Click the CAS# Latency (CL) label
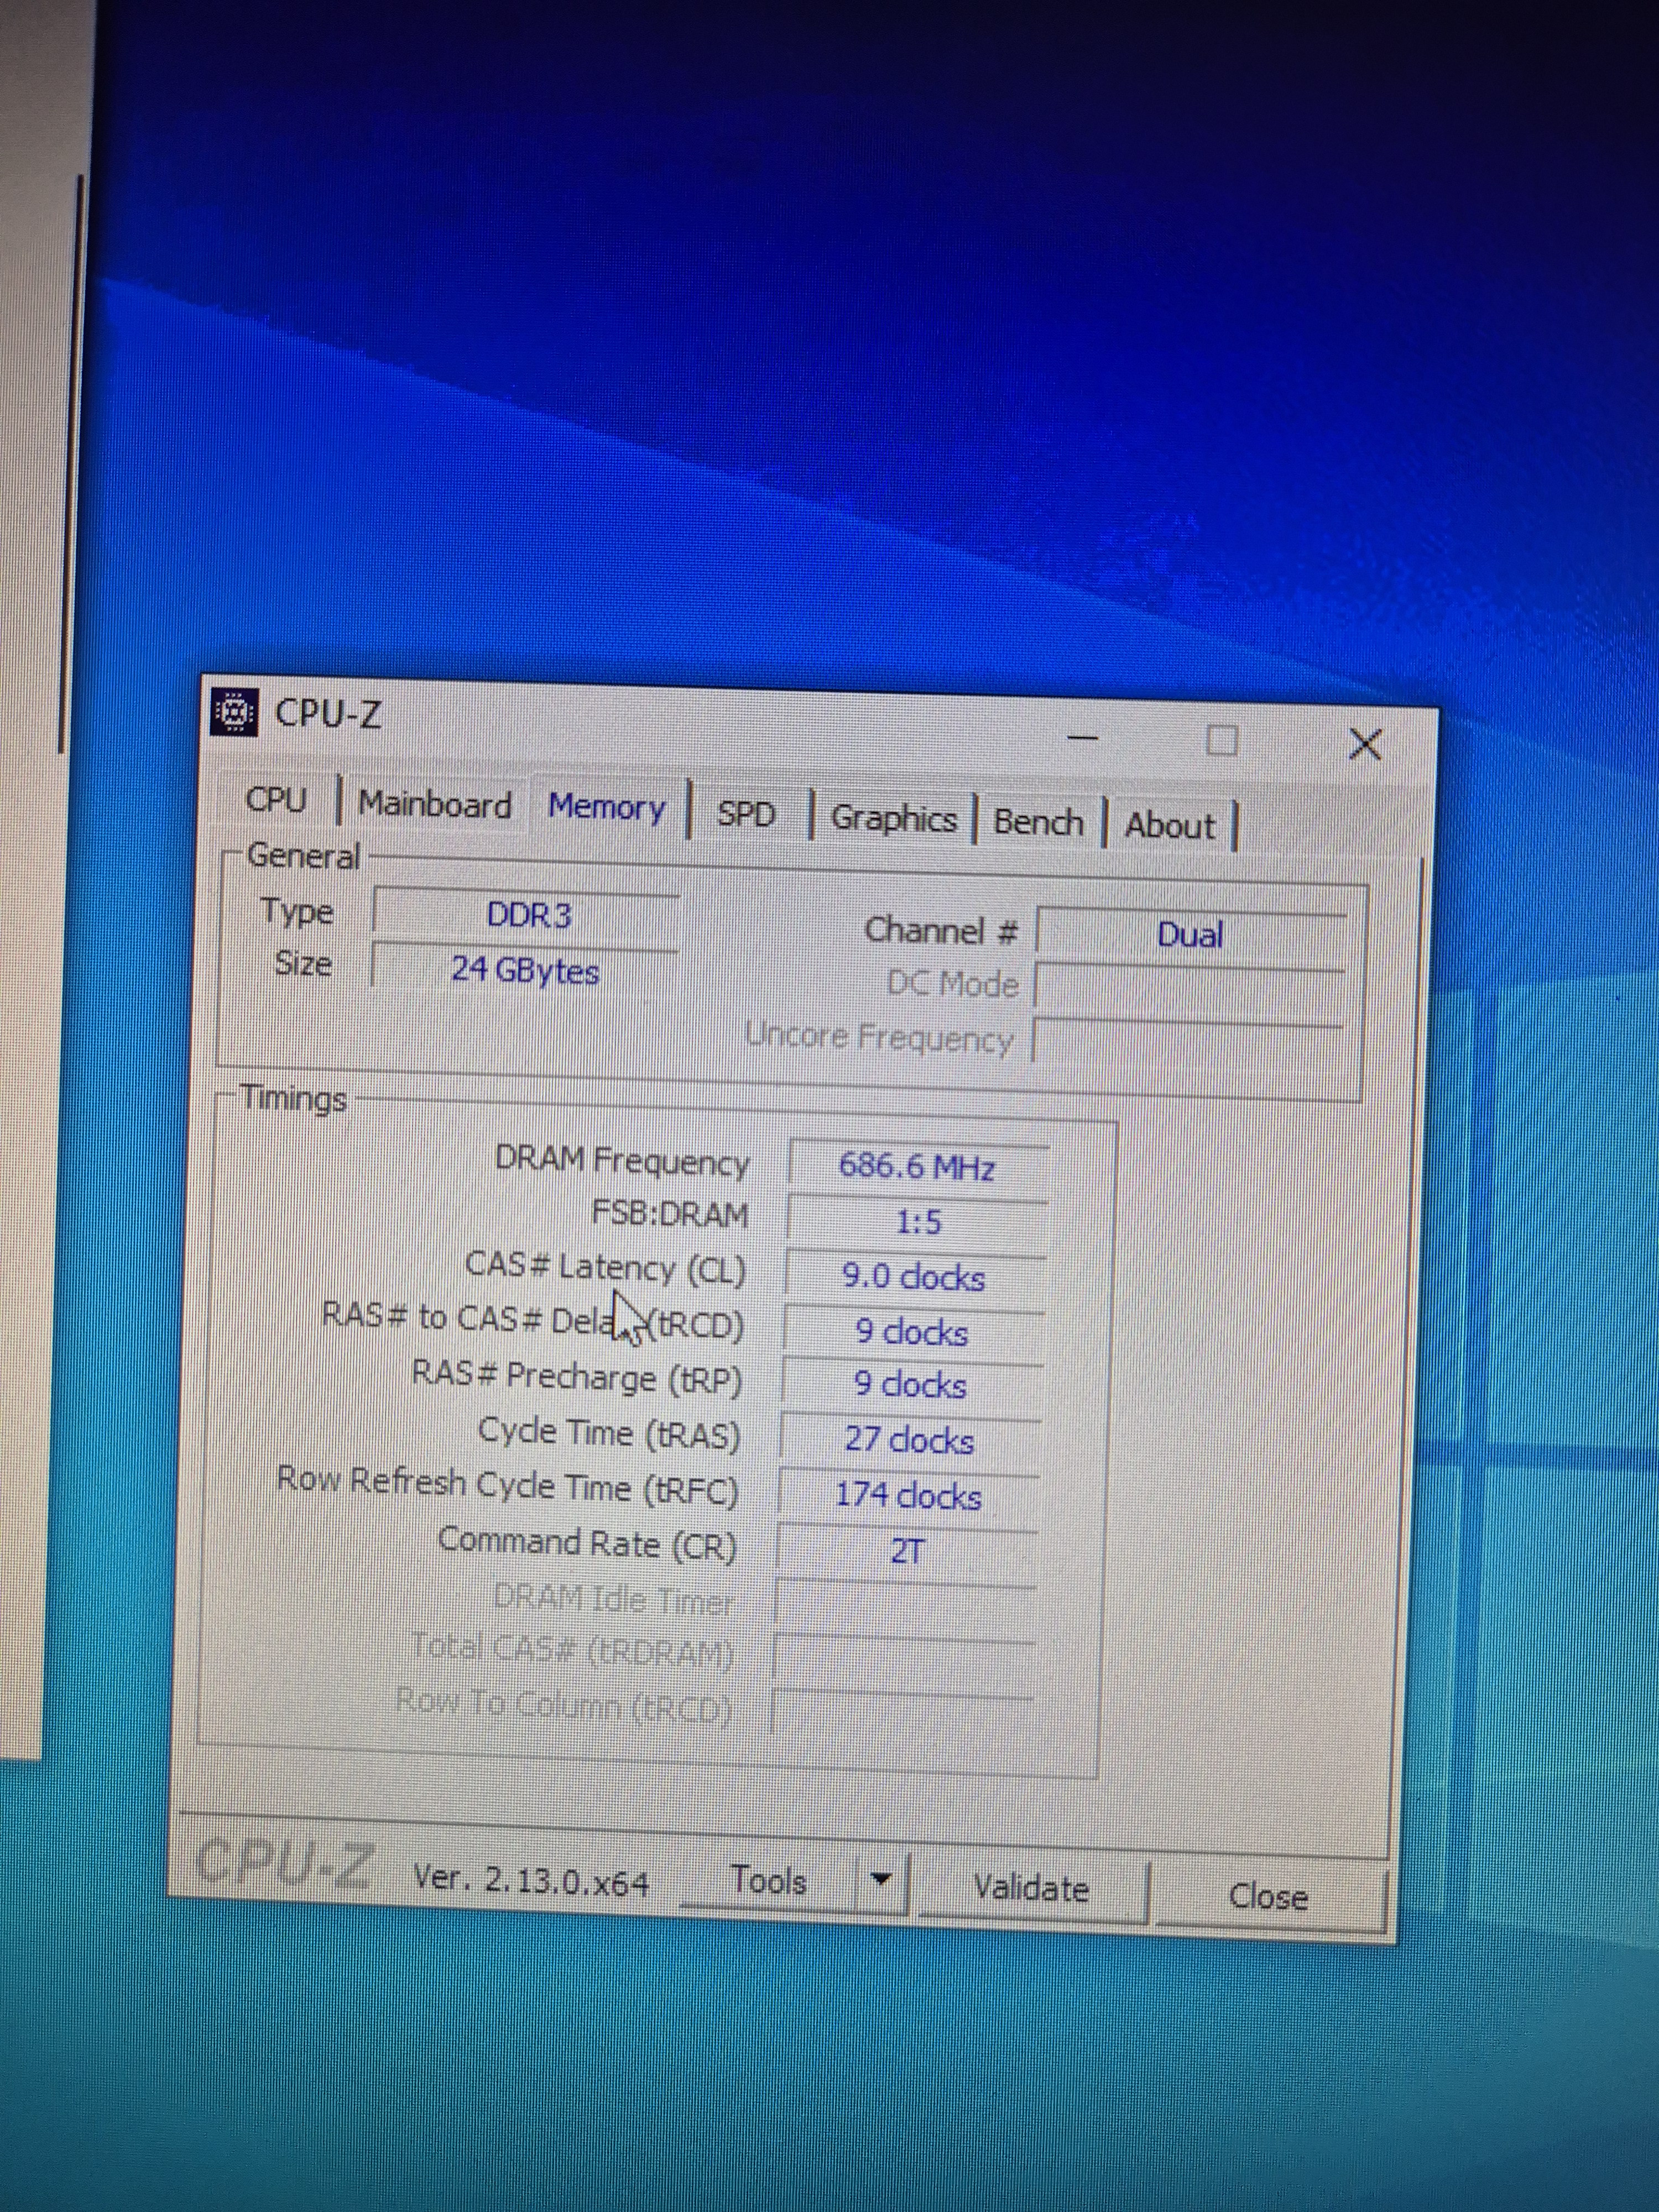 pyautogui.click(x=606, y=1268)
